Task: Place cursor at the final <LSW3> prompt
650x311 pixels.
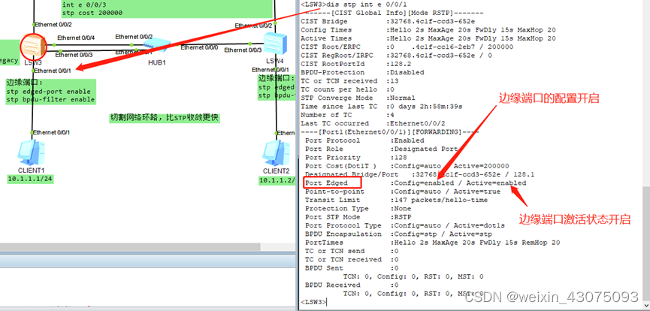Action: (x=314, y=302)
